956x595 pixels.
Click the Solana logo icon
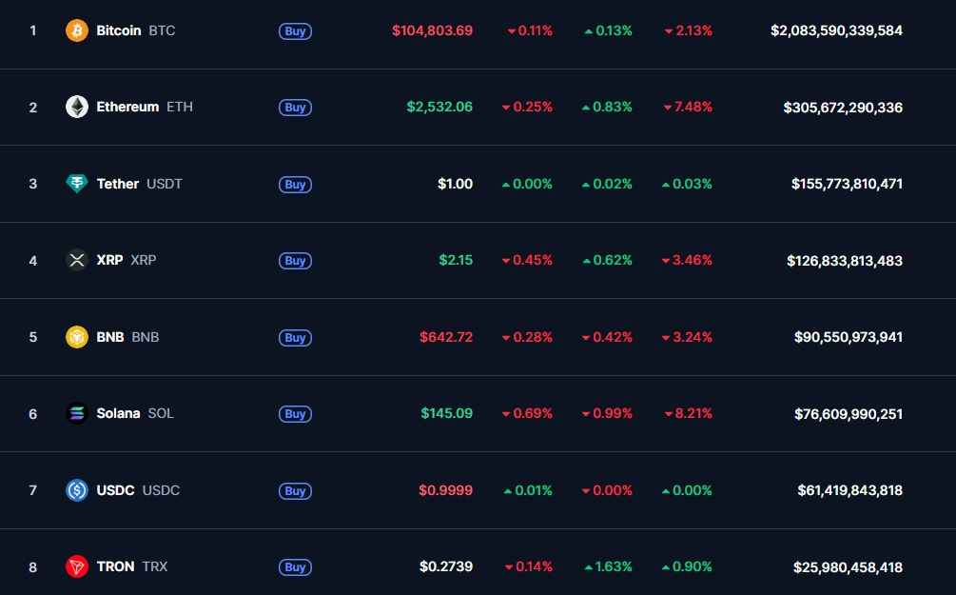click(x=75, y=413)
